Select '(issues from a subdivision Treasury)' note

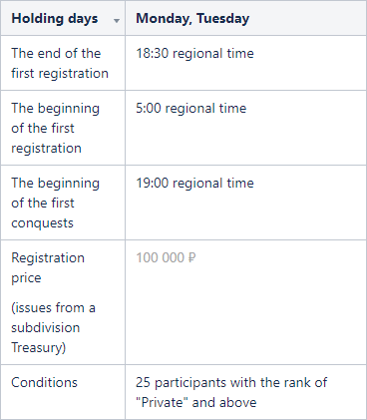click(x=53, y=327)
